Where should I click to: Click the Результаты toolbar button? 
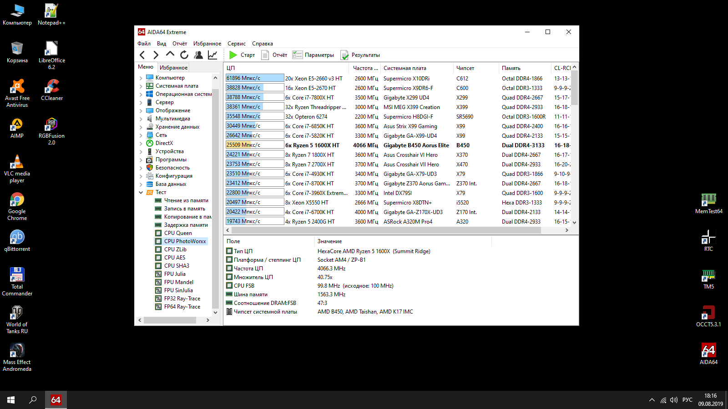pos(360,55)
